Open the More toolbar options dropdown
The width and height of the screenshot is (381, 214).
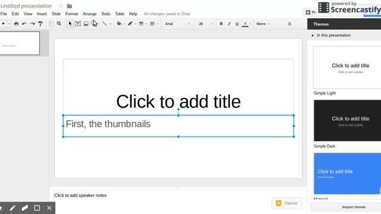263,24
